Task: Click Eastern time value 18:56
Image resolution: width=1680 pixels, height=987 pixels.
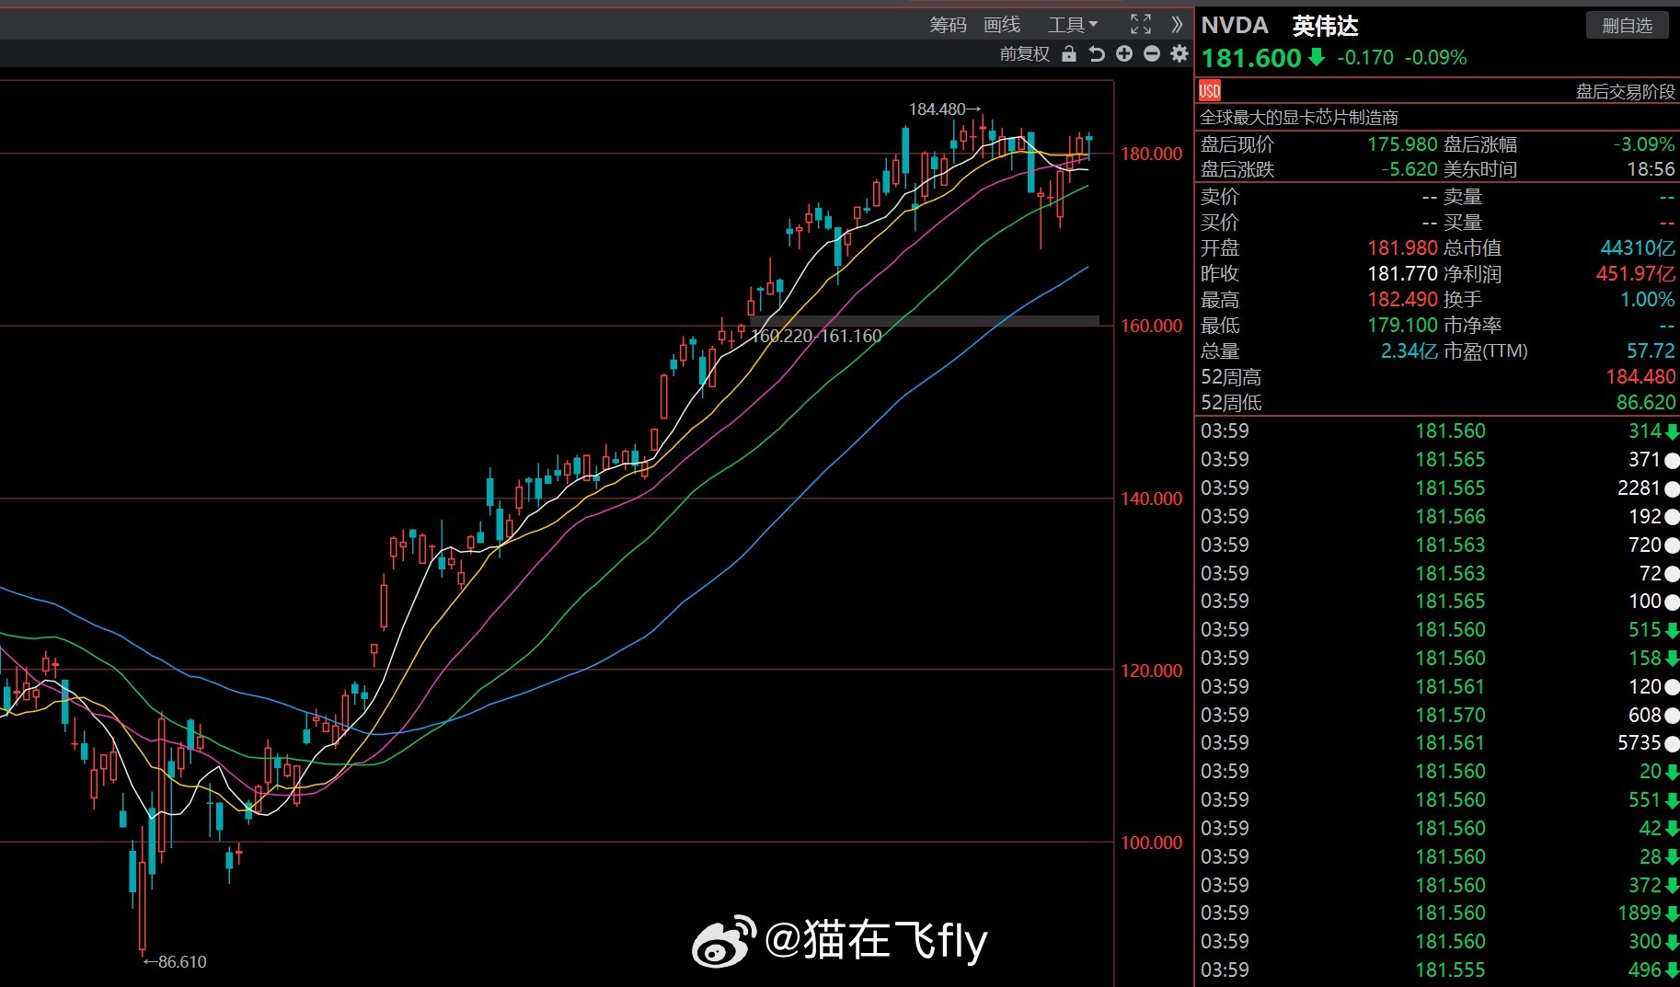Action: click(1651, 169)
